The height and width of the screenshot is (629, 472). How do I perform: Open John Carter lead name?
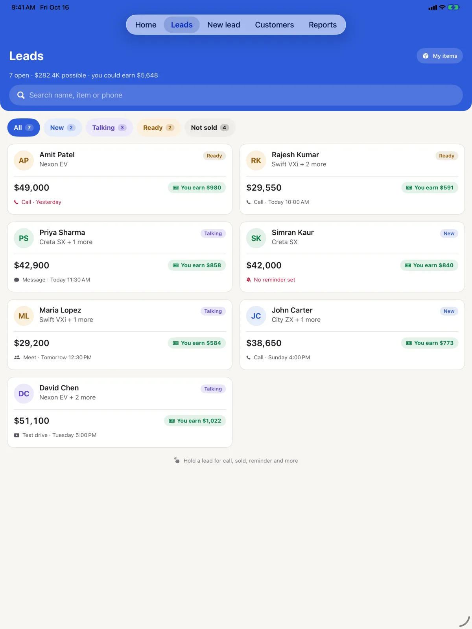(x=292, y=310)
